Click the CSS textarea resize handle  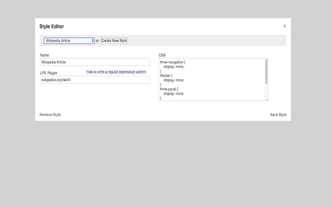tap(266, 98)
